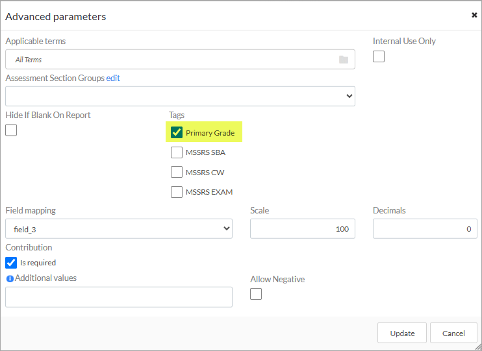Screen dimensions: 482x351
Task: Select the MSSRS EXAM tag checkbox
Action: (177, 192)
